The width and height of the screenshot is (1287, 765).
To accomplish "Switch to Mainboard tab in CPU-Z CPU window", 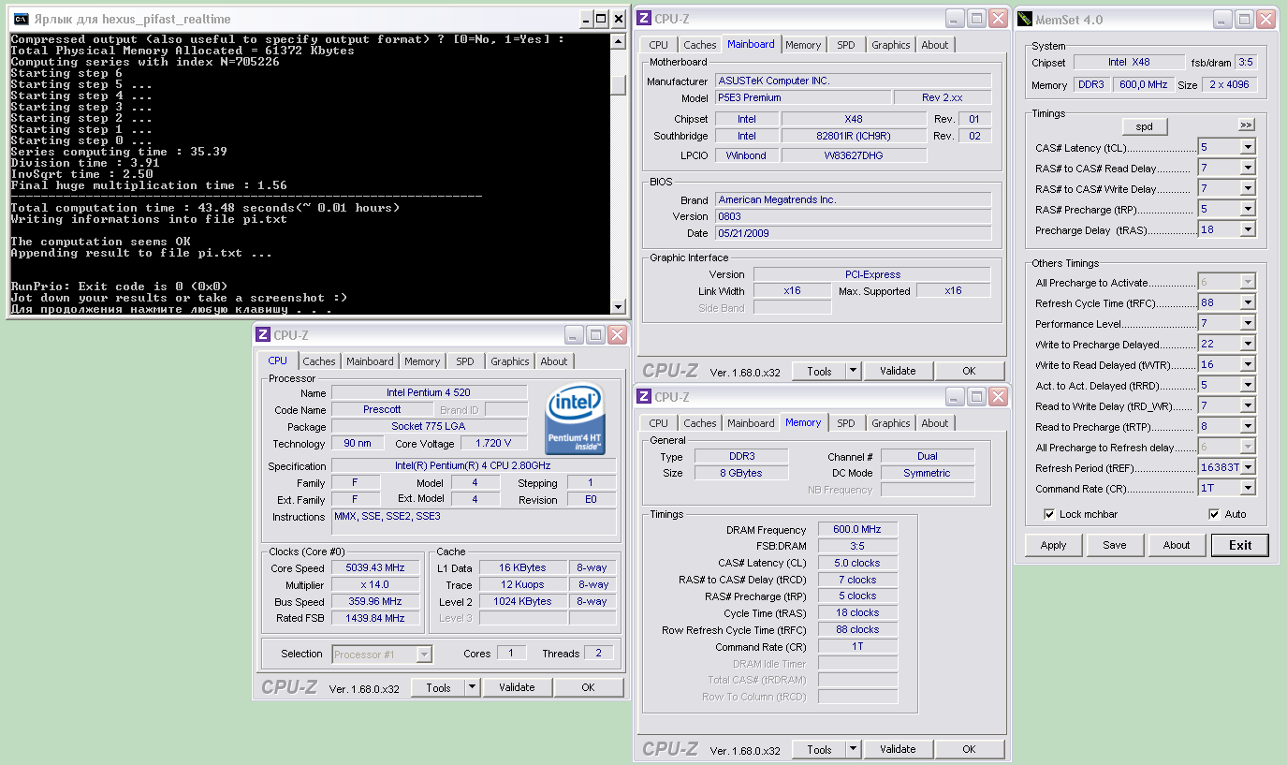I will point(370,361).
